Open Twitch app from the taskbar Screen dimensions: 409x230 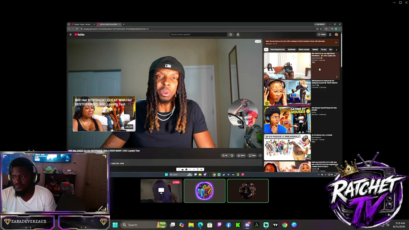pos(219,225)
